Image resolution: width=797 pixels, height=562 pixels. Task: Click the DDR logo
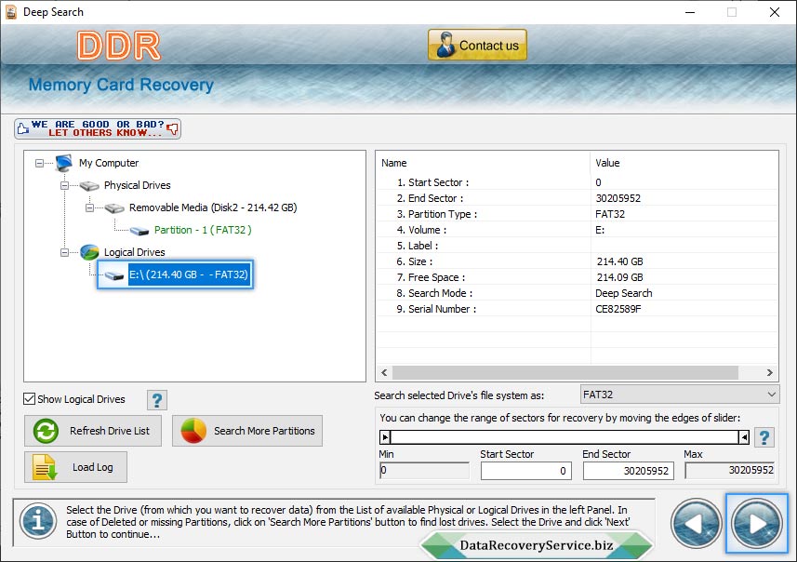(x=119, y=46)
